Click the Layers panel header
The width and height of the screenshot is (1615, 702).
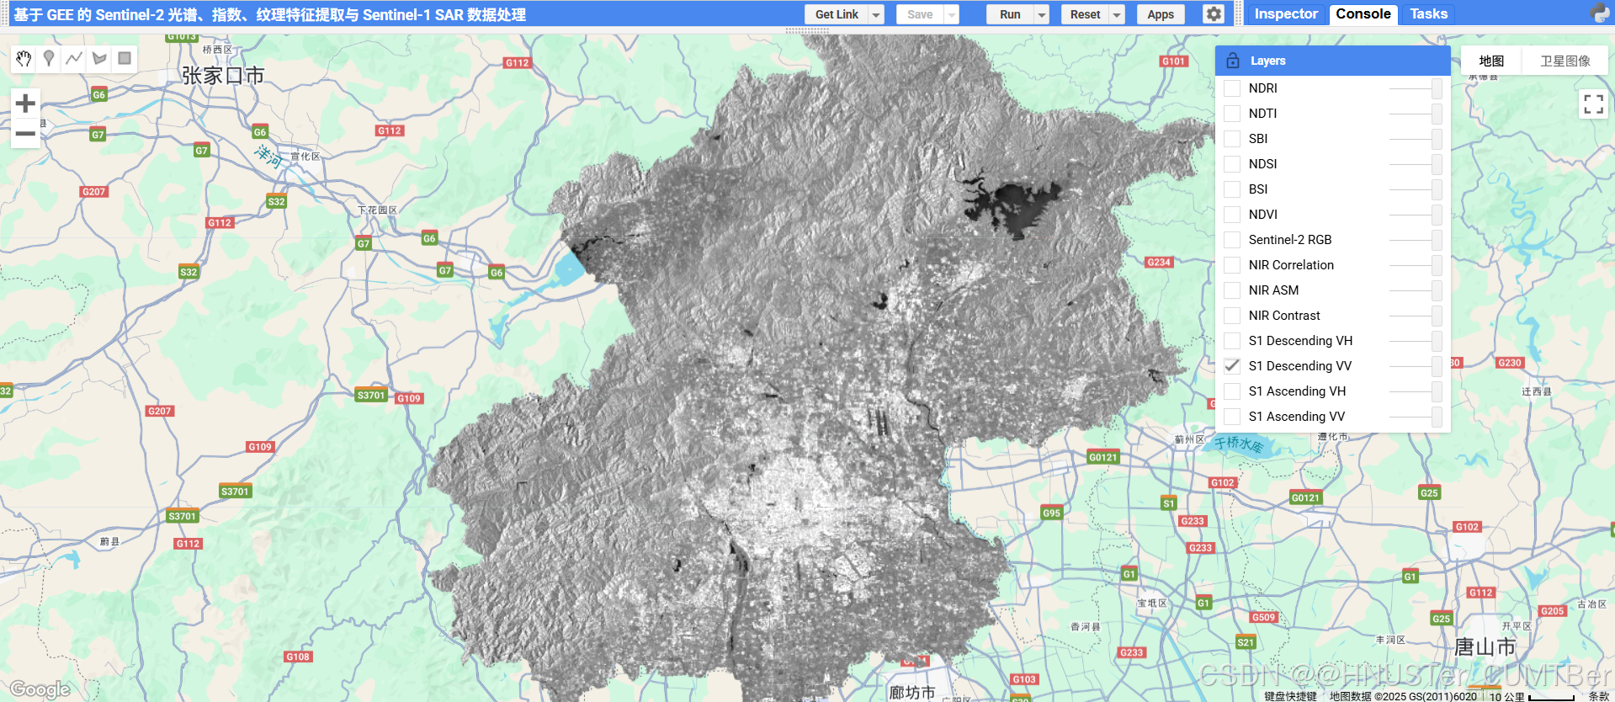(x=1333, y=61)
